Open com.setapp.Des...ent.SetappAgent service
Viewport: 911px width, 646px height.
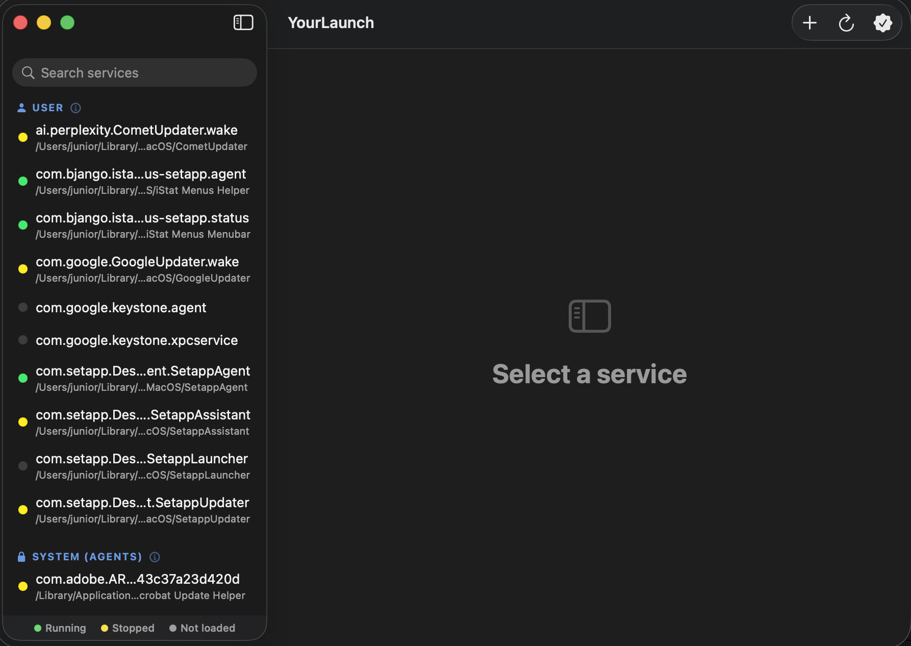tap(135, 379)
